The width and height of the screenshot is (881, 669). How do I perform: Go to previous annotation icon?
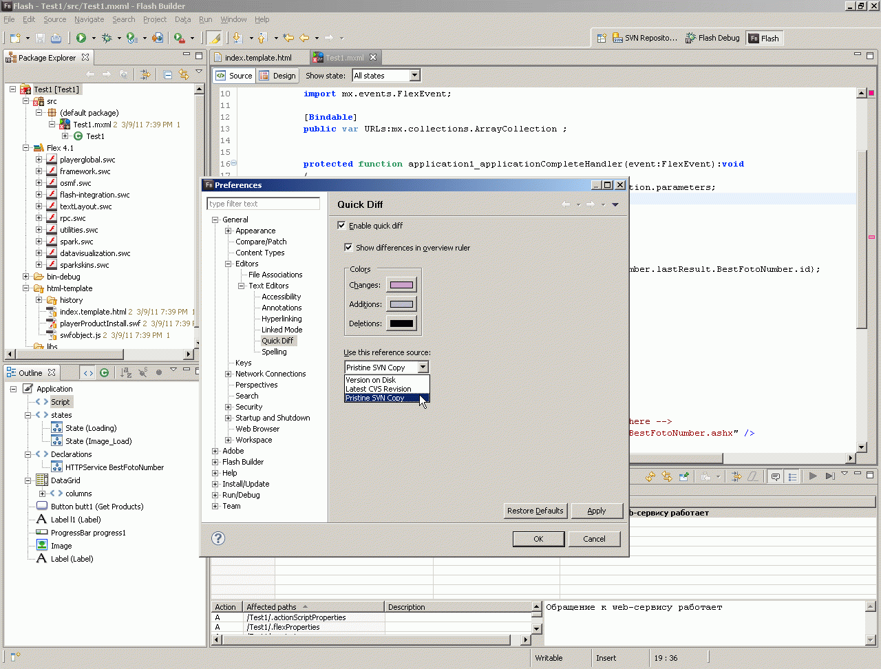click(x=262, y=38)
